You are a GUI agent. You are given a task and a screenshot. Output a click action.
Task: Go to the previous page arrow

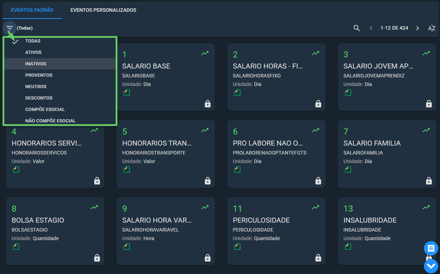pos(371,28)
